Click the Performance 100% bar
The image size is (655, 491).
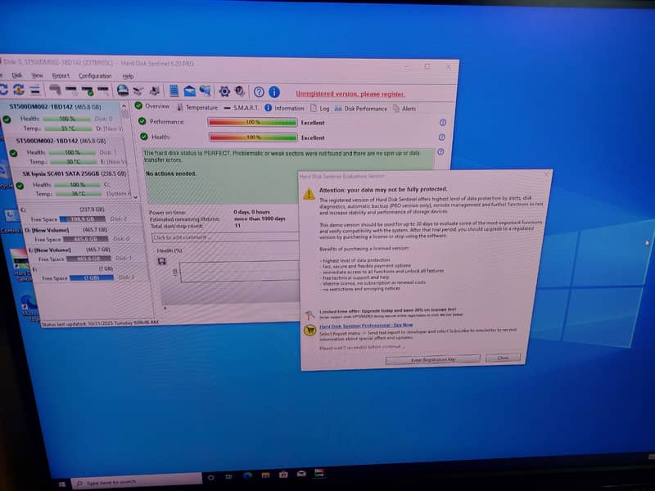[253, 122]
